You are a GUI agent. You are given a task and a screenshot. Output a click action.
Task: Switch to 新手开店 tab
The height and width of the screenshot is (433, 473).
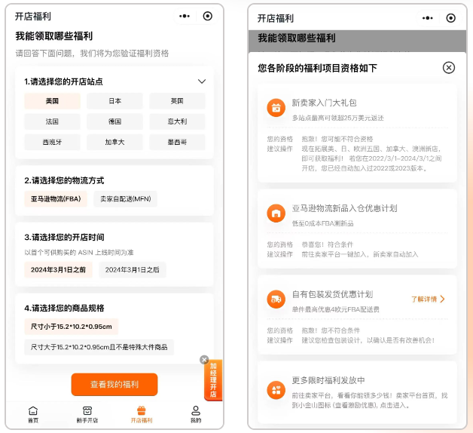pos(87,415)
